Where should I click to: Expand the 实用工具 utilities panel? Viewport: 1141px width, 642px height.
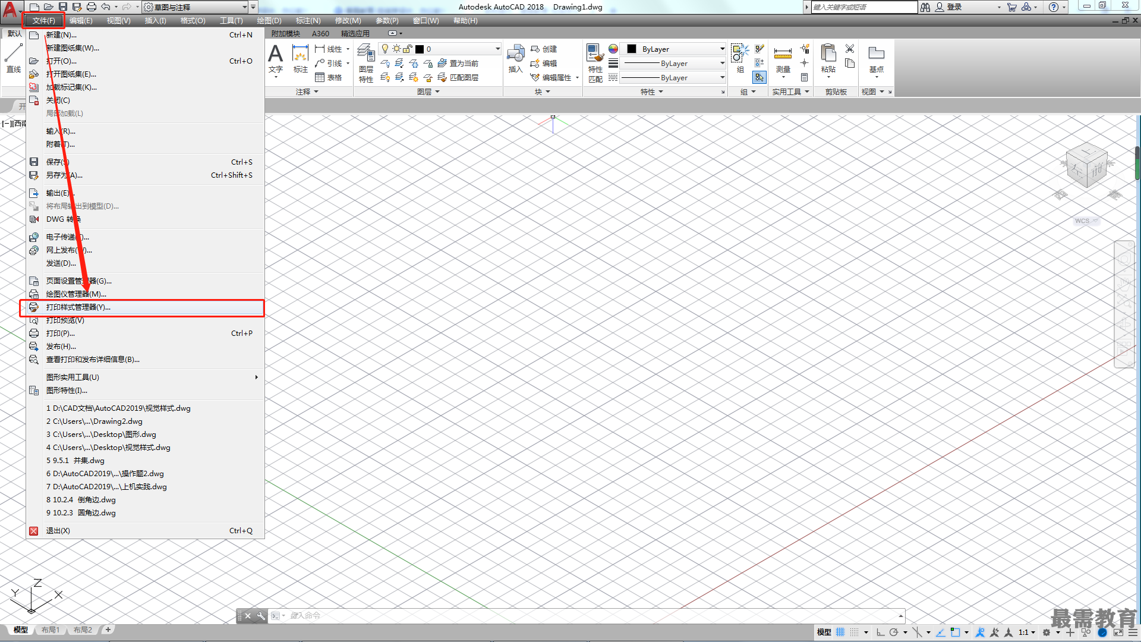[790, 92]
